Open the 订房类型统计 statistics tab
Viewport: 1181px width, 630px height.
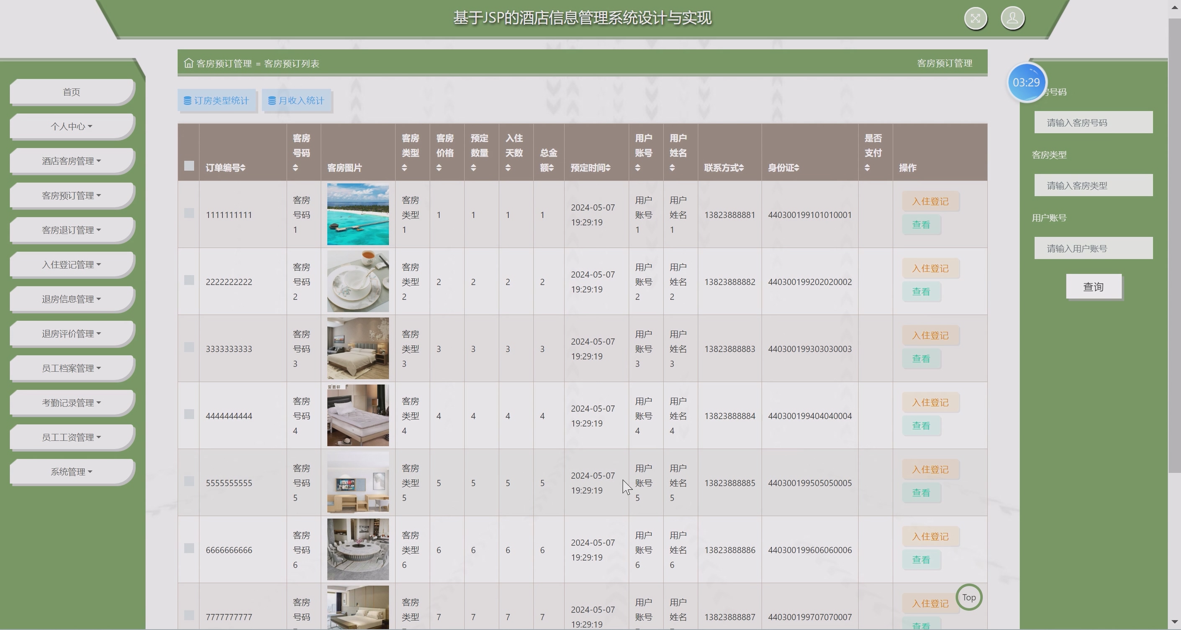click(216, 101)
